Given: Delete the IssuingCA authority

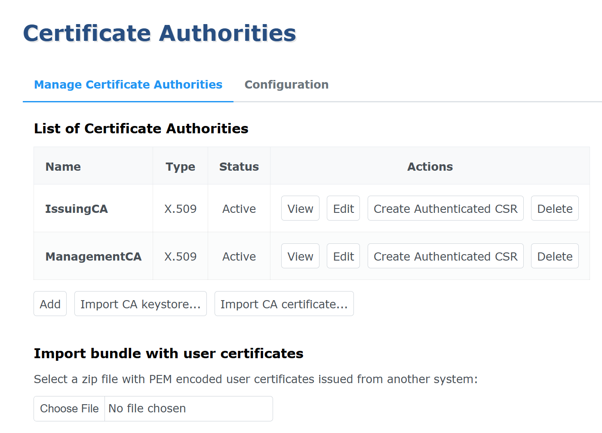Looking at the screenshot, I should click(555, 209).
